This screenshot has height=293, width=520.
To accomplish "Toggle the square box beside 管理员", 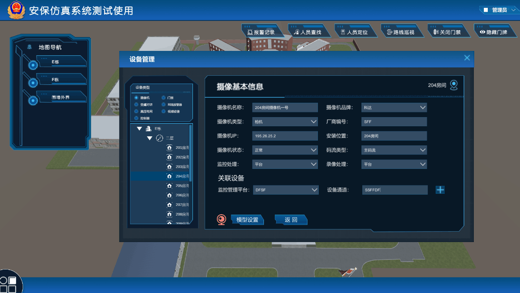I will point(486,10).
